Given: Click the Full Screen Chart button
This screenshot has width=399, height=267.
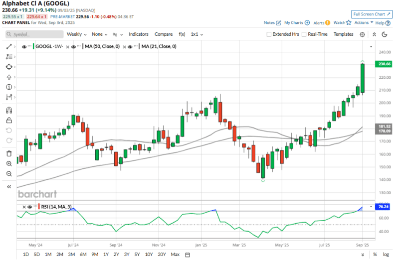Looking at the screenshot, I should [x=371, y=14].
